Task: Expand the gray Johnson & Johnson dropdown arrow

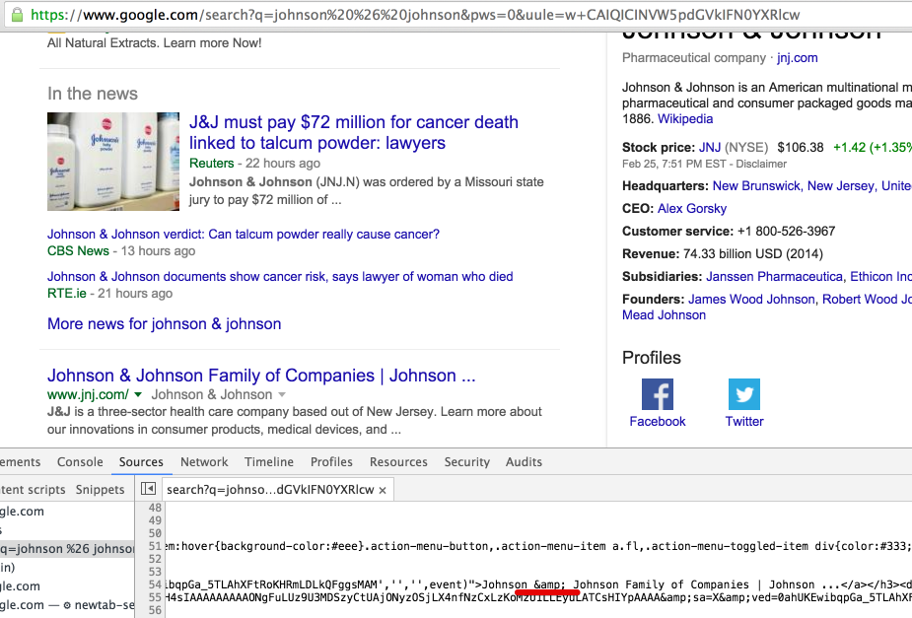Action: [282, 395]
